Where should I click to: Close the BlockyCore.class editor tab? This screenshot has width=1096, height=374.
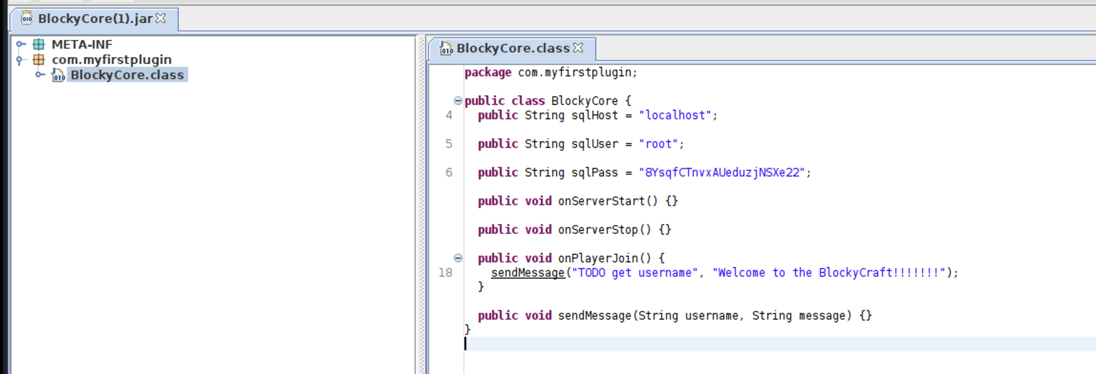[x=578, y=48]
